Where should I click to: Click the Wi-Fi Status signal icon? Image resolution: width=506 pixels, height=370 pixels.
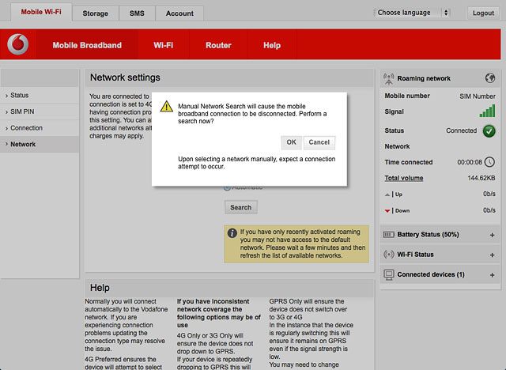coord(388,255)
